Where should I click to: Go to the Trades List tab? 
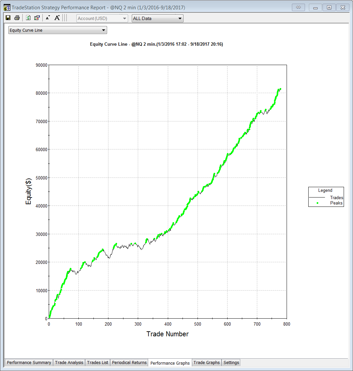[97, 363]
